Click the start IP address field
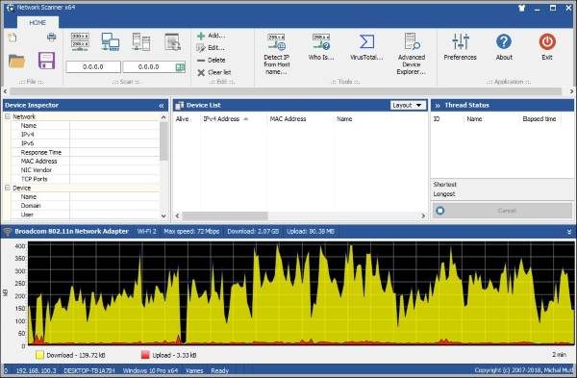This screenshot has height=378, width=577. click(x=93, y=67)
